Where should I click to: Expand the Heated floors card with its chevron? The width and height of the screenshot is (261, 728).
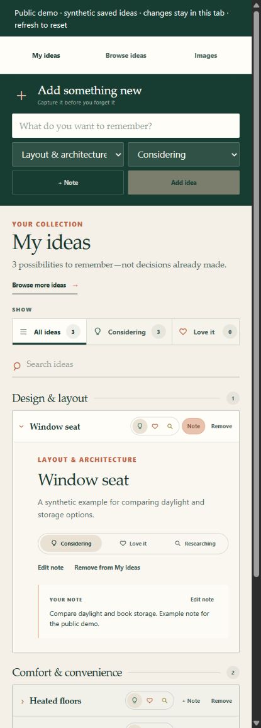click(x=22, y=701)
